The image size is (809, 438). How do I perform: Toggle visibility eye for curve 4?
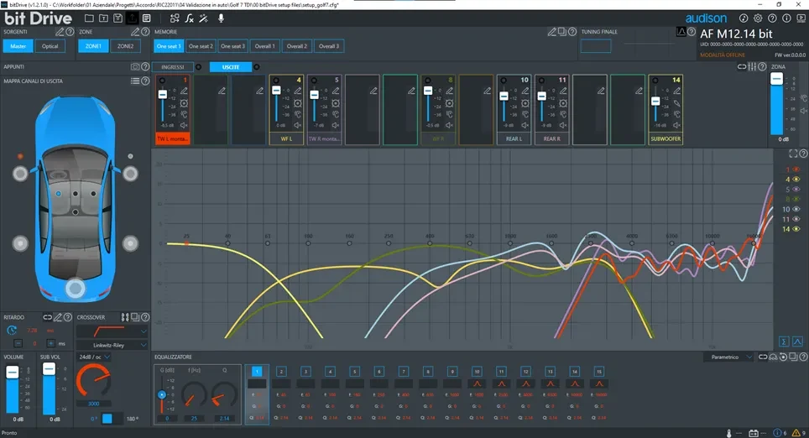(796, 180)
